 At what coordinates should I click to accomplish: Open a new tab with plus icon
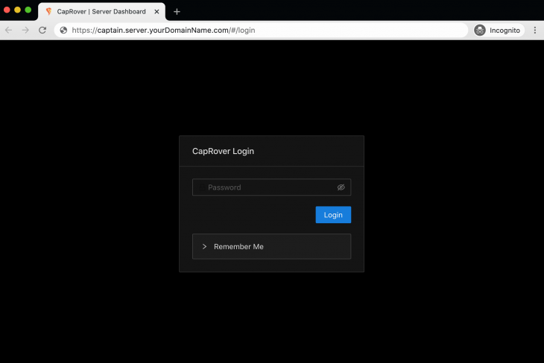coord(177,12)
